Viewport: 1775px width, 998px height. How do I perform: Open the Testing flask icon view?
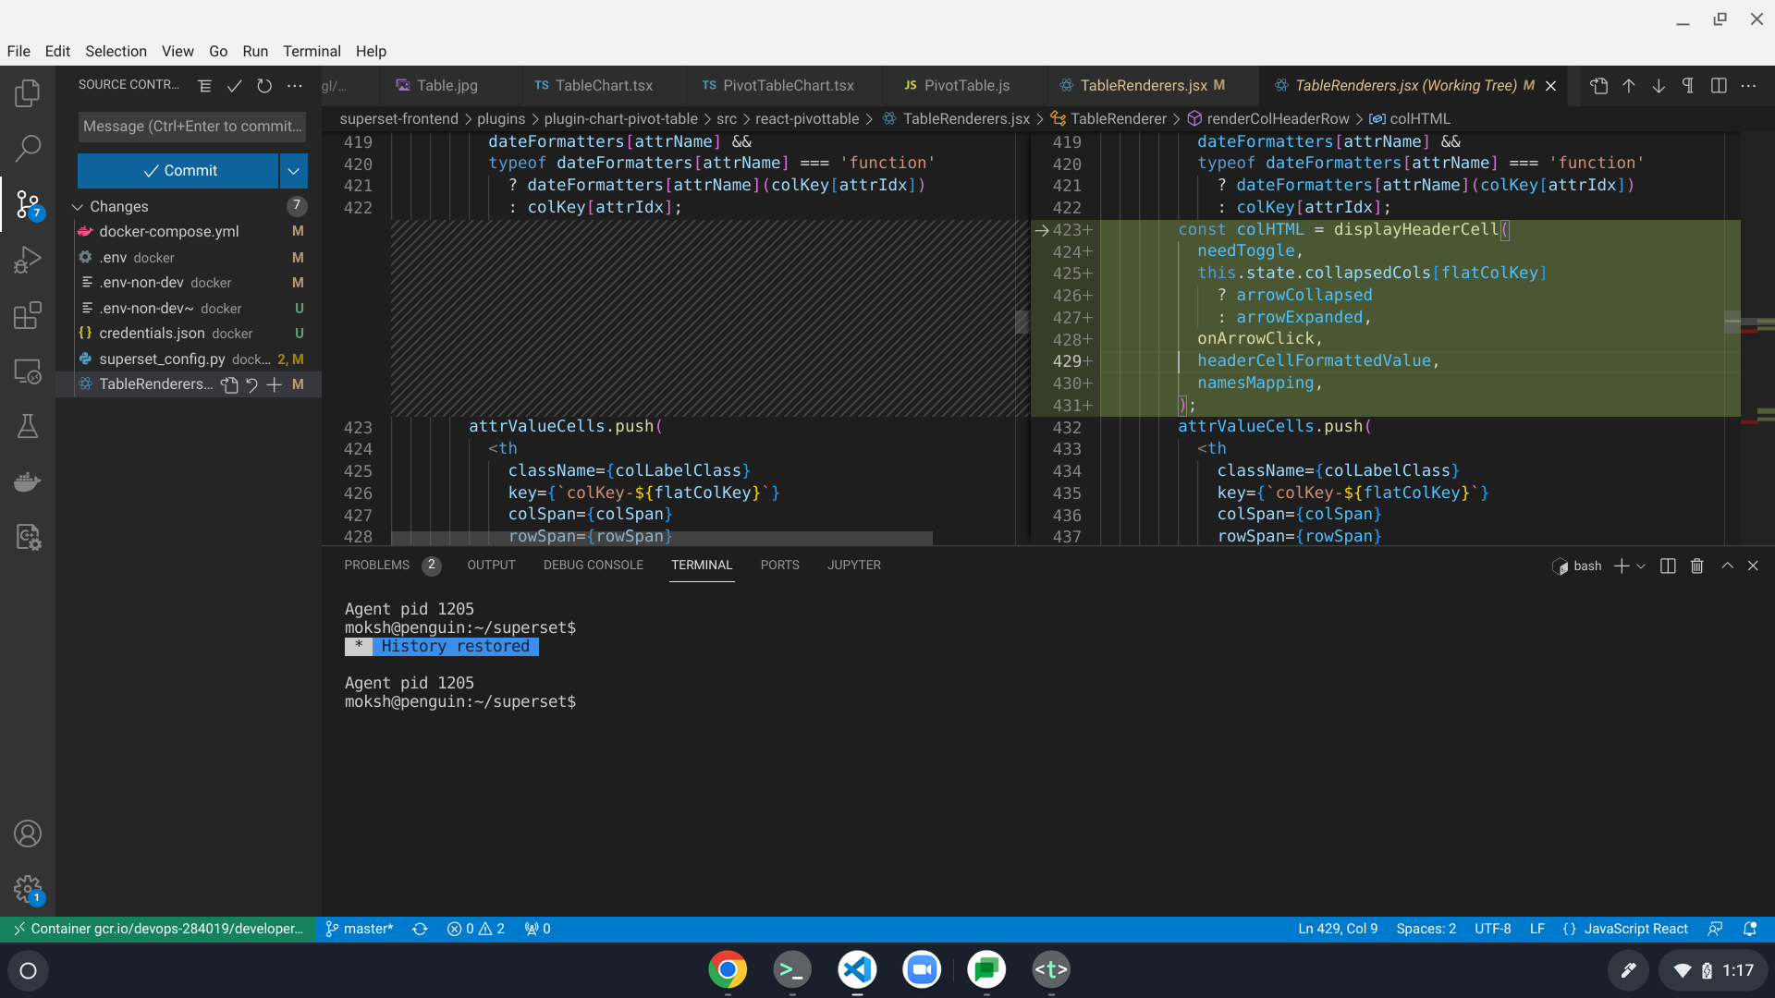28,426
